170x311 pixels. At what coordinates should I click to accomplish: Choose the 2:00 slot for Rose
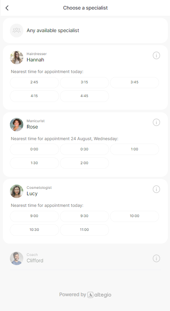coord(84,163)
